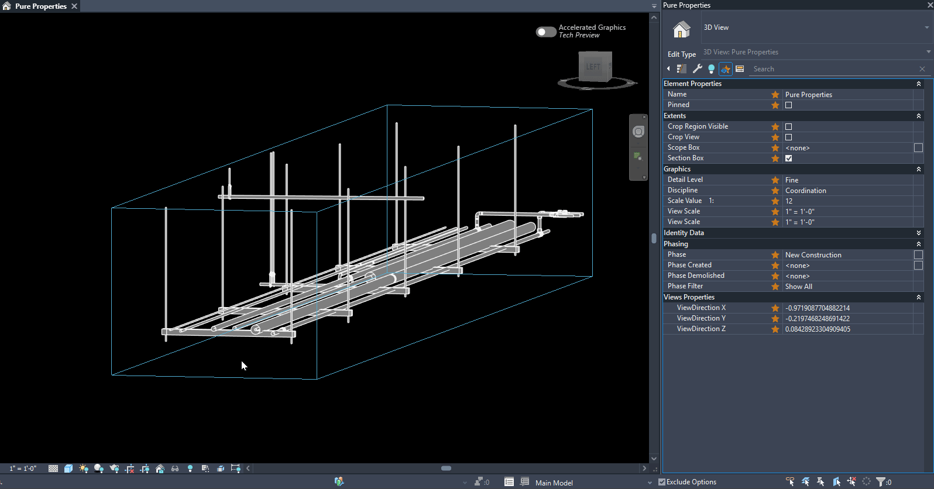Click the Detail Level icon in view control bar
Screen dimensions: 934x489
(x=53, y=469)
